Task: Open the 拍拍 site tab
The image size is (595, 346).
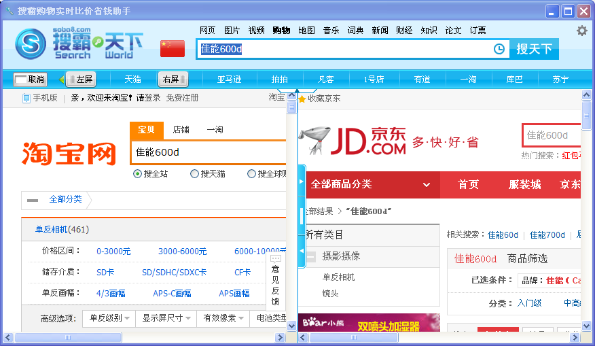Action: [279, 80]
